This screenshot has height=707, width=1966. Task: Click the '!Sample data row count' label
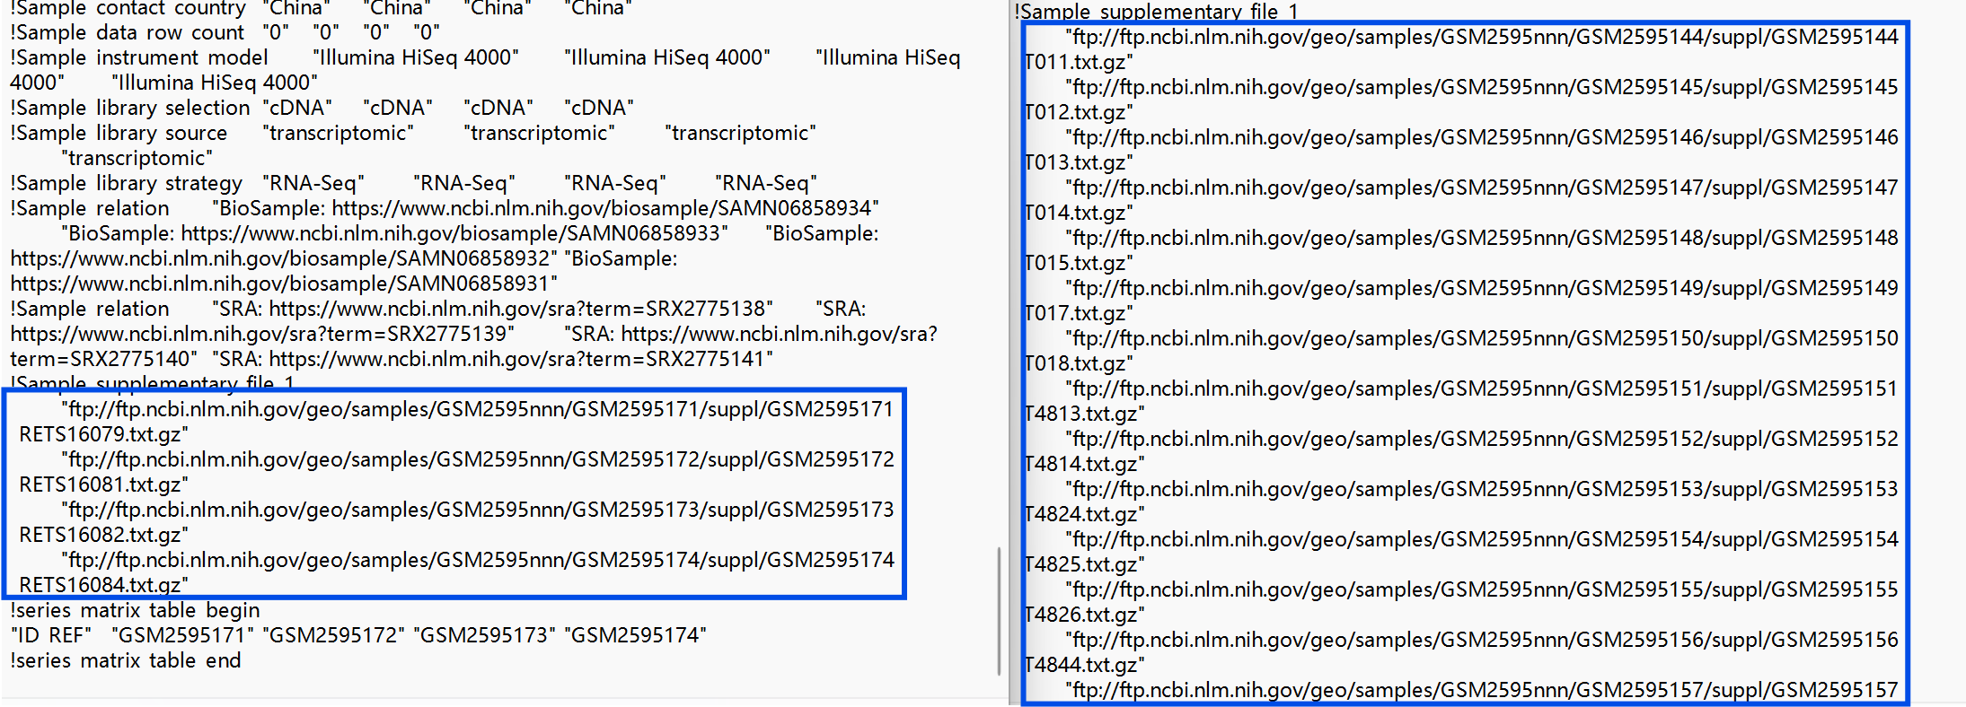[x=127, y=32]
